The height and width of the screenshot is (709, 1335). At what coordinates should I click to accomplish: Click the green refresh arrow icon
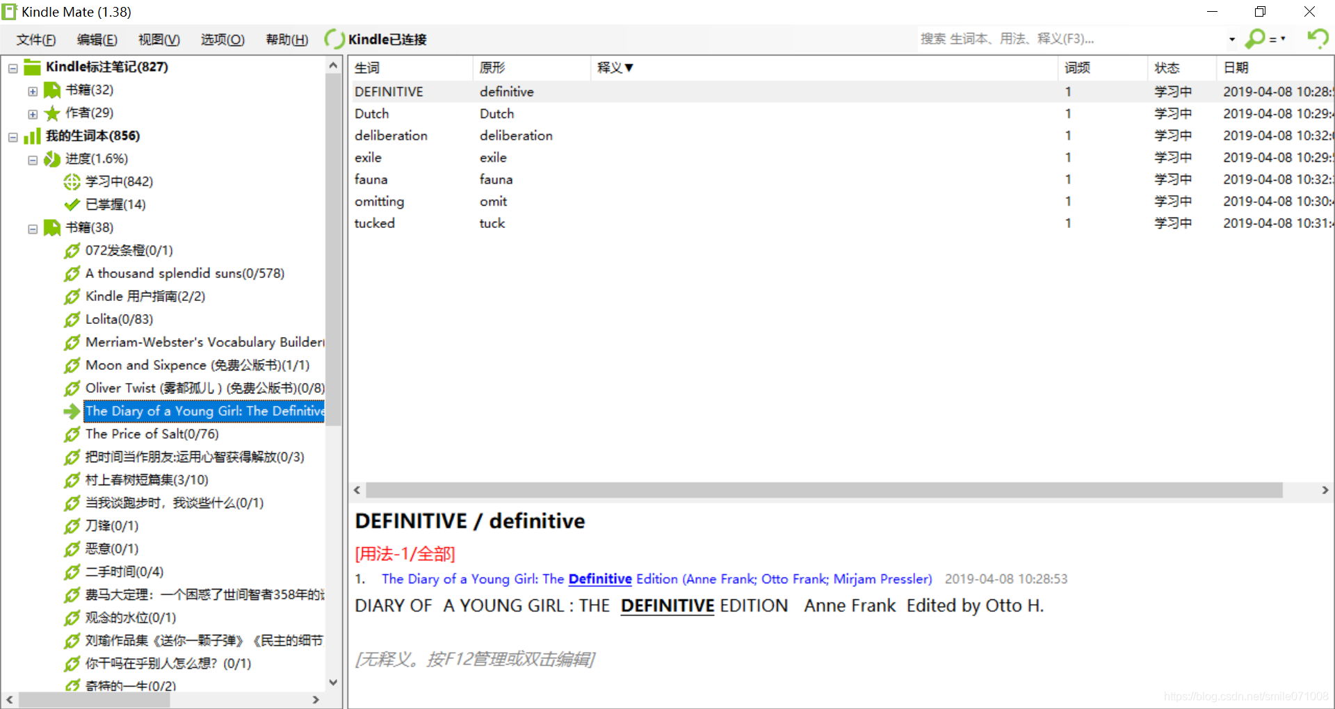pyautogui.click(x=1318, y=38)
